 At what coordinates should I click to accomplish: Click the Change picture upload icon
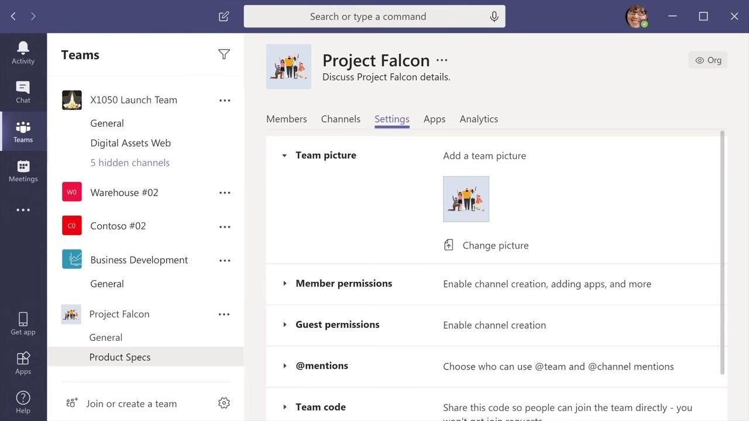click(x=448, y=245)
